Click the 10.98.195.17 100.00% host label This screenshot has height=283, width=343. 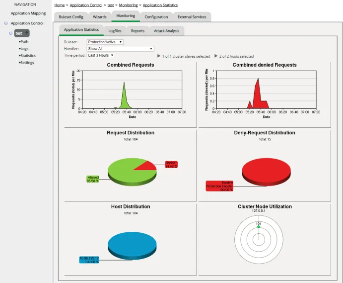89,260
